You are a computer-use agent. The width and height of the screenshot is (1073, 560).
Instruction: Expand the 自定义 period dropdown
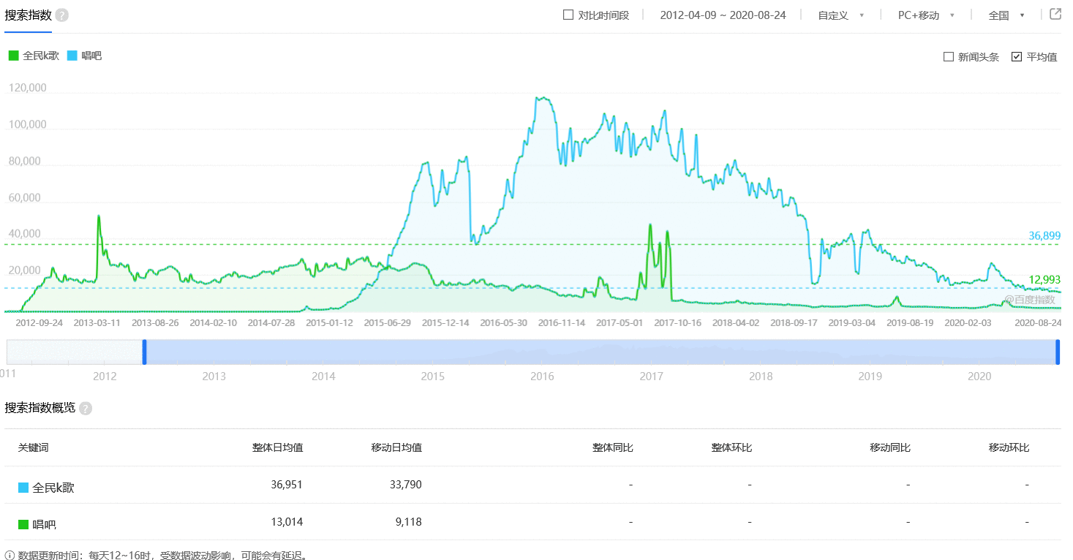pyautogui.click(x=841, y=15)
